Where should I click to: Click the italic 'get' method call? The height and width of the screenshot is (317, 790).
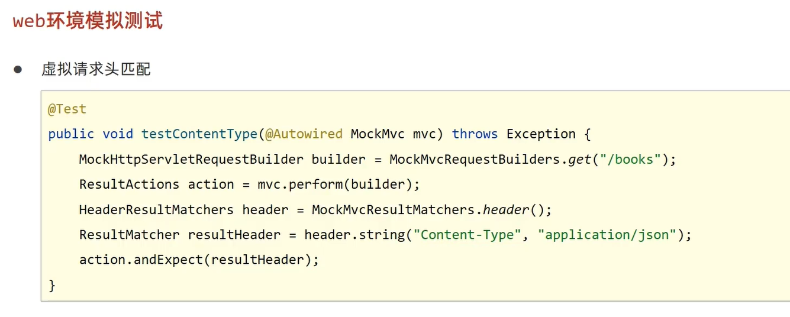pos(580,160)
